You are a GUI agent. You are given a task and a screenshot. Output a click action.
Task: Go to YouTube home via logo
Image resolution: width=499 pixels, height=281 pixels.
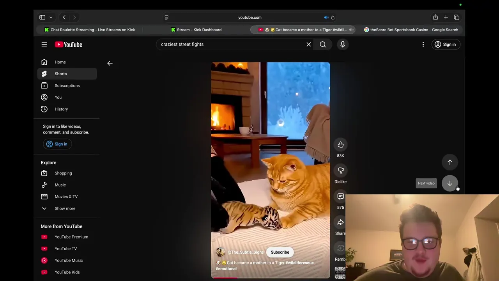tap(69, 44)
